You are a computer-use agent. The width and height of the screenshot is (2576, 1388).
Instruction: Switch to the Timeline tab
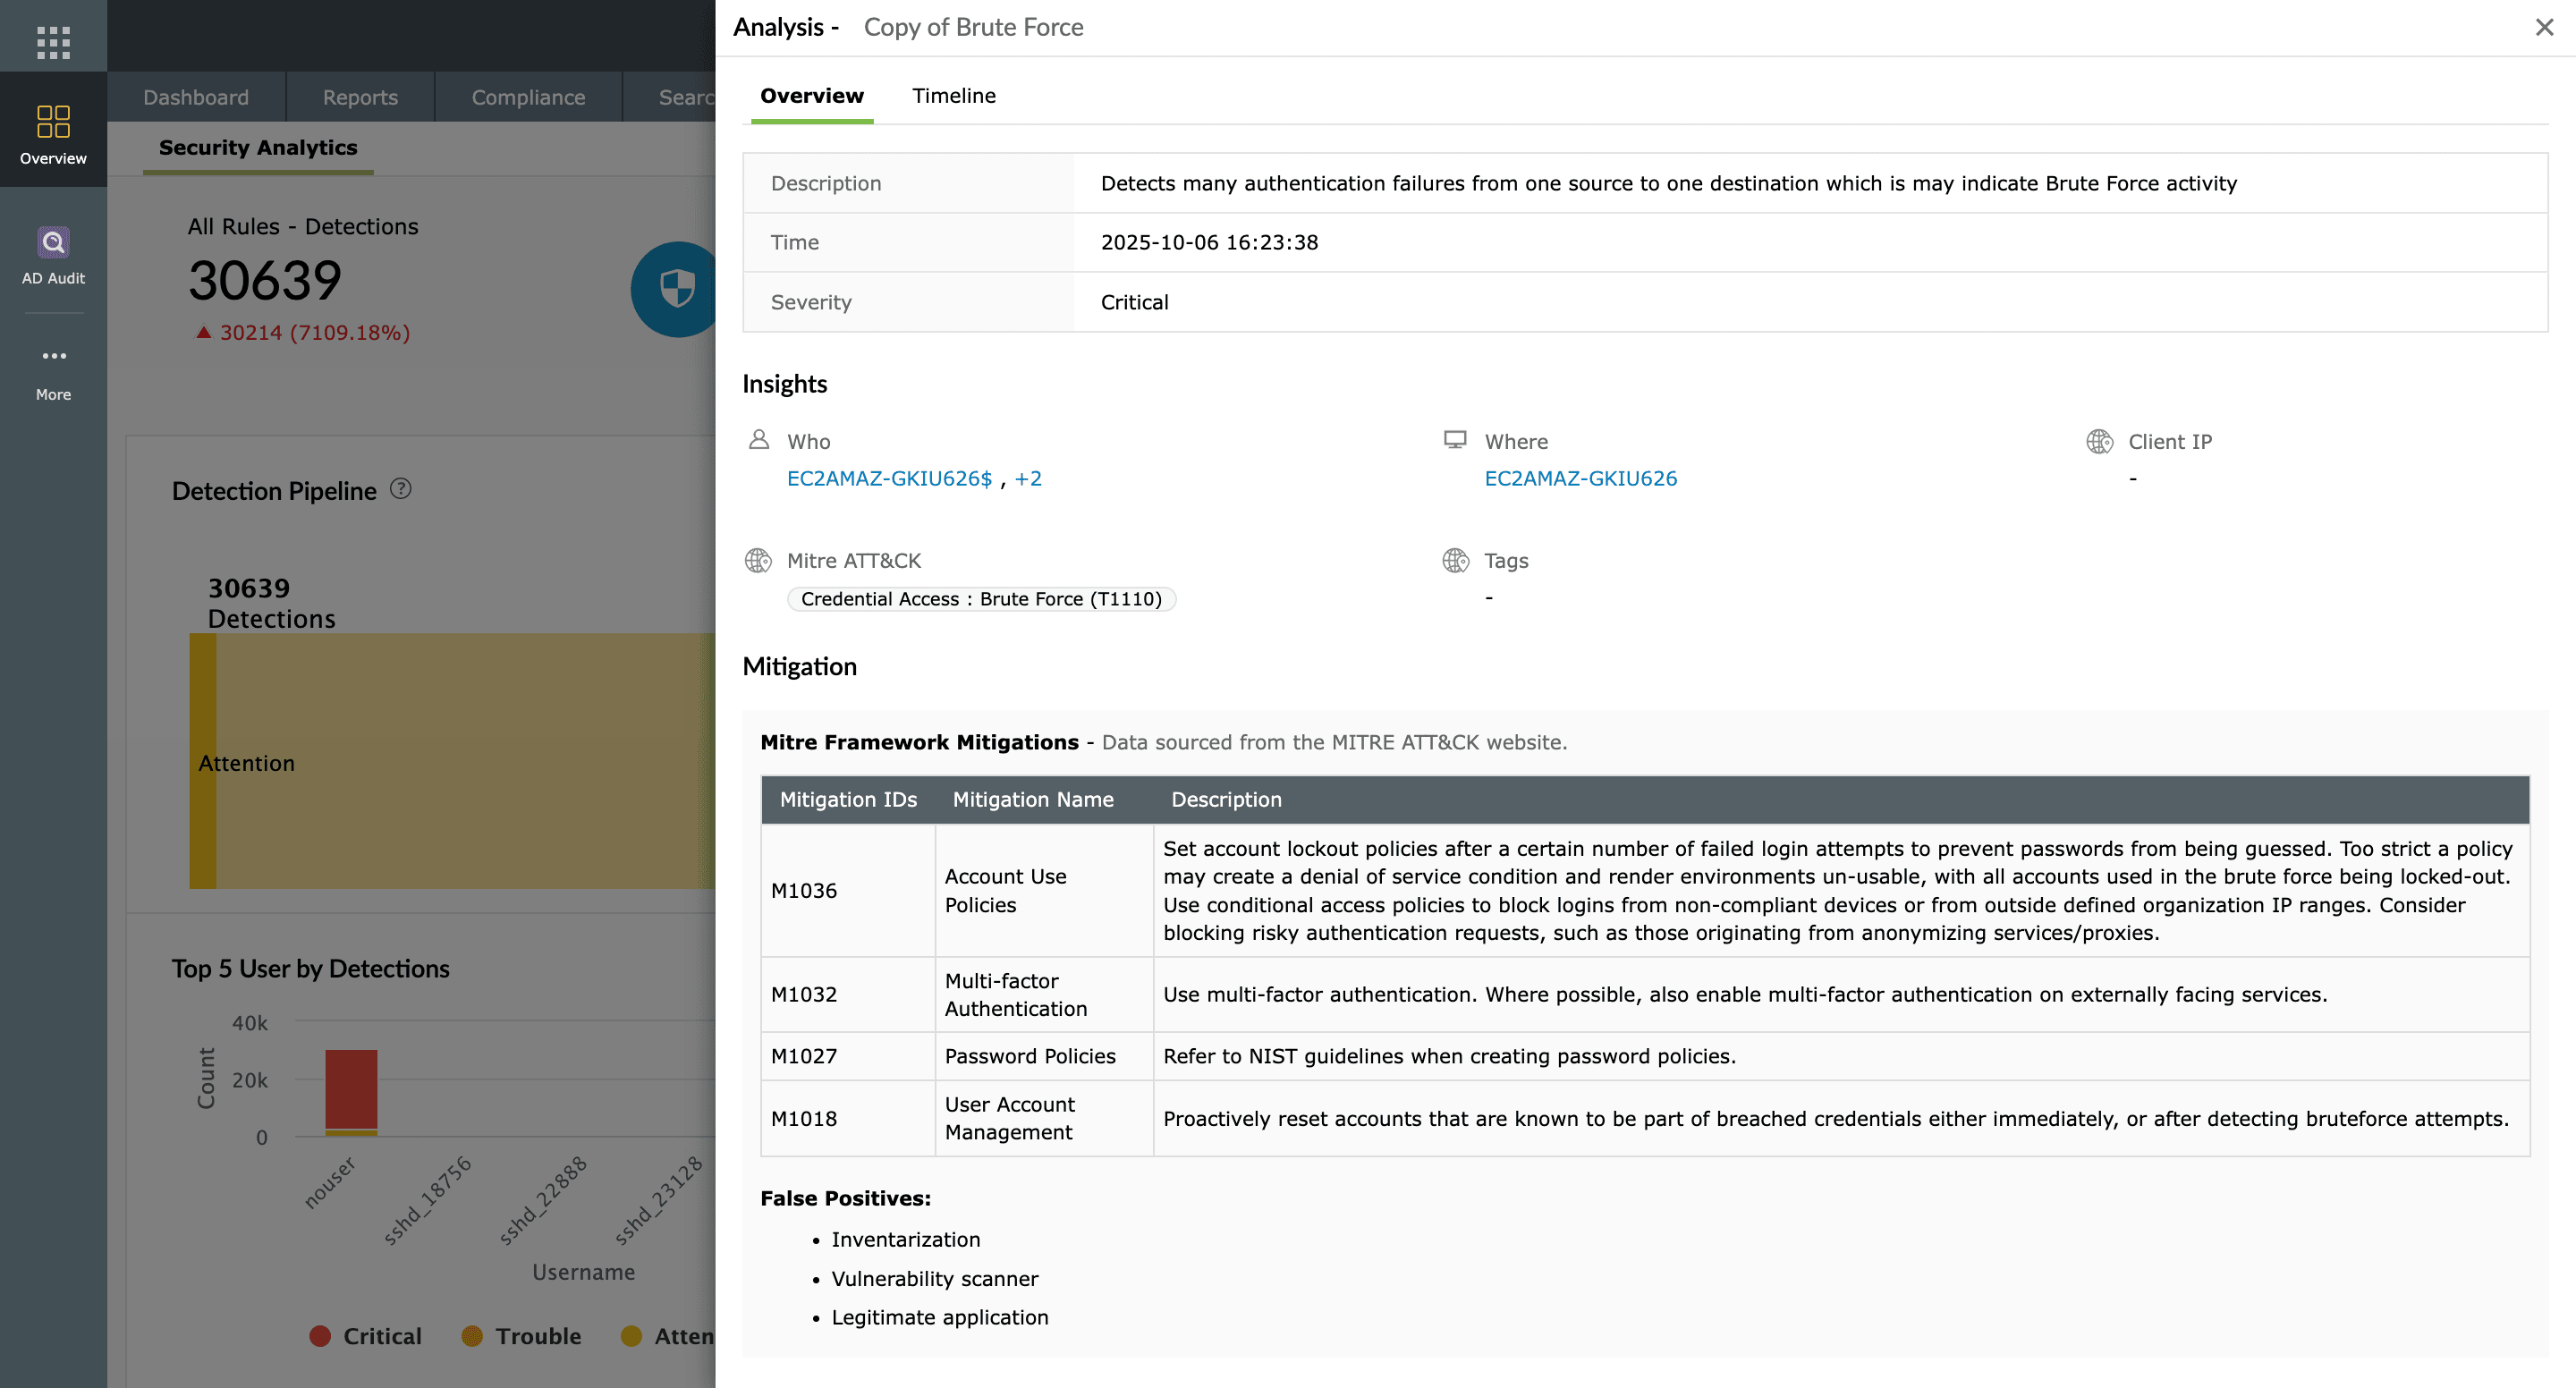(x=953, y=96)
